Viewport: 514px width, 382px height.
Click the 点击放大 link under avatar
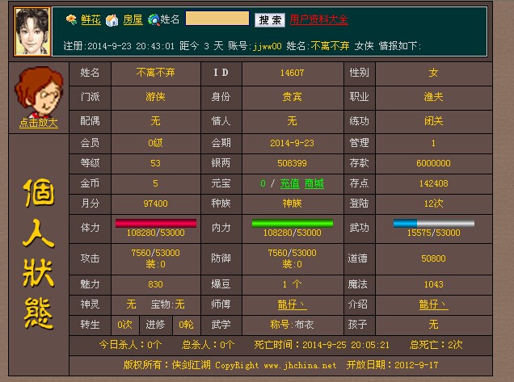pos(38,123)
